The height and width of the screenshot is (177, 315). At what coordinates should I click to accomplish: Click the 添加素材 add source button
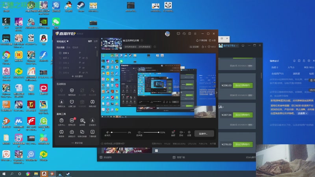pos(77,76)
